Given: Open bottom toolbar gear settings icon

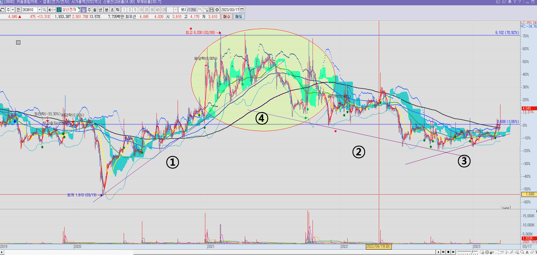Looking at the screenshot, I should click(487, 252).
